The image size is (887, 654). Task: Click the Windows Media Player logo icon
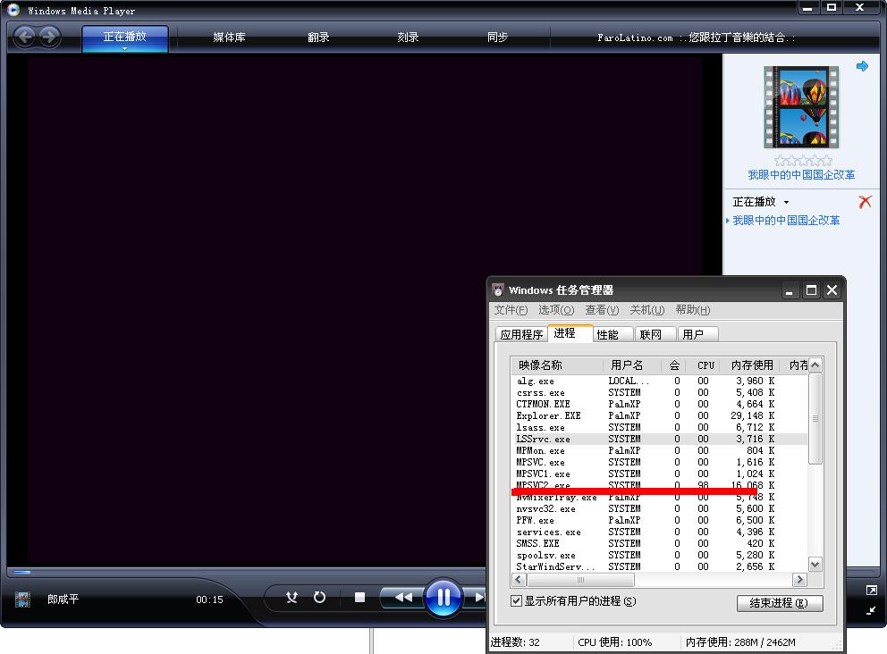[13, 10]
